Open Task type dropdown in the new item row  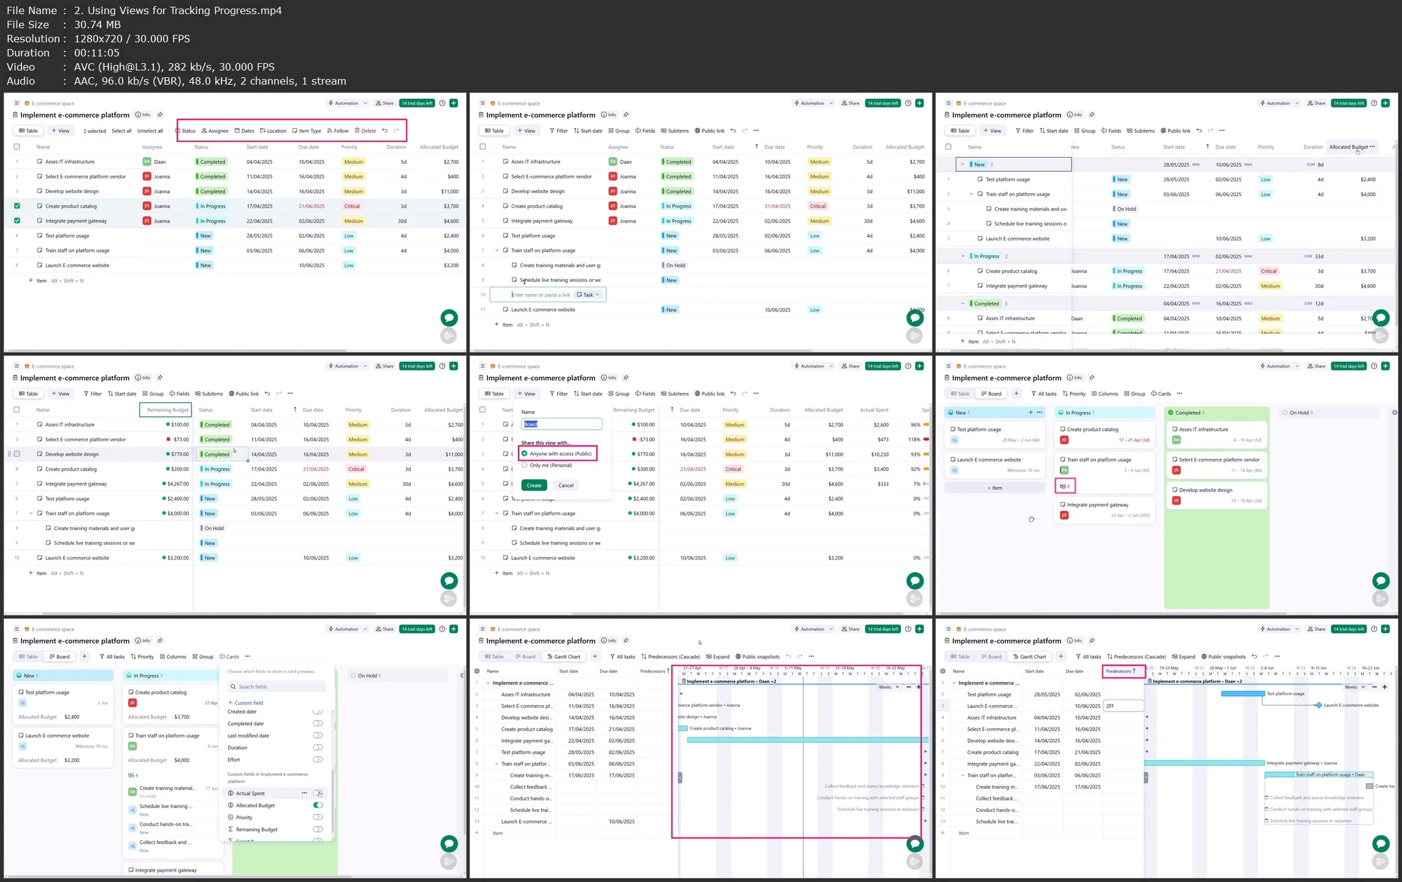589,295
